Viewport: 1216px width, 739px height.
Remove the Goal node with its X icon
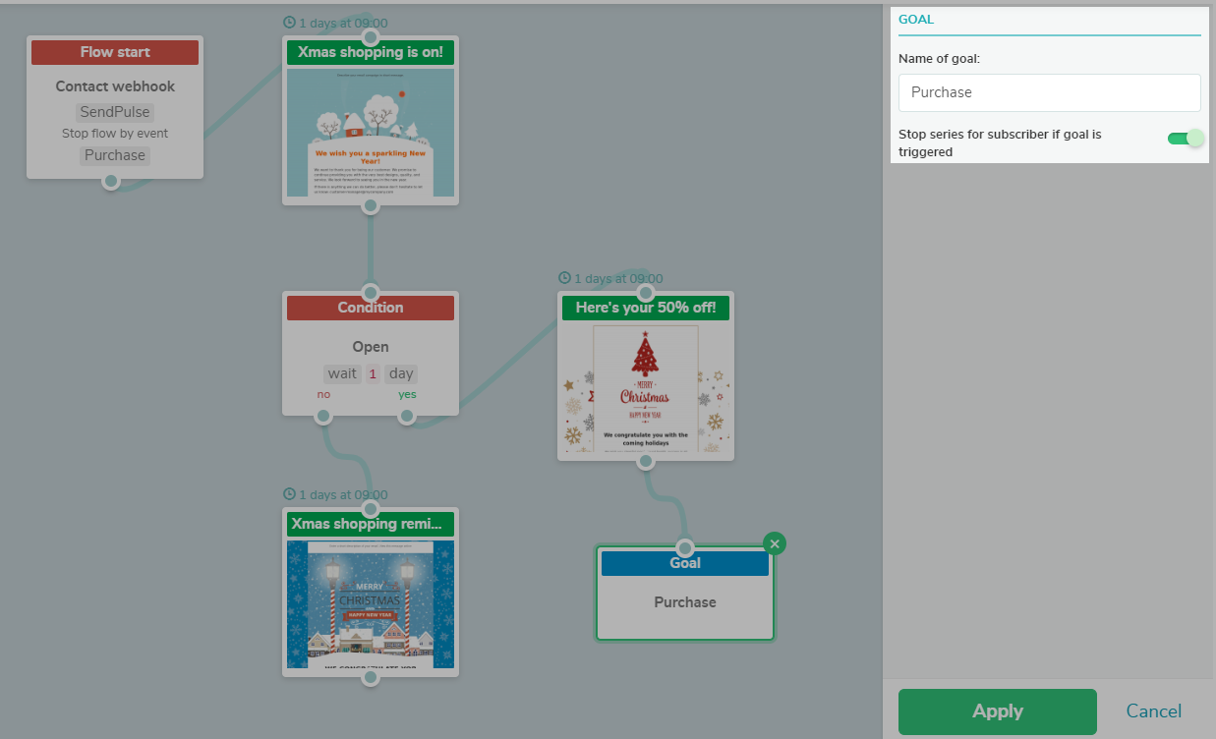pyautogui.click(x=775, y=543)
